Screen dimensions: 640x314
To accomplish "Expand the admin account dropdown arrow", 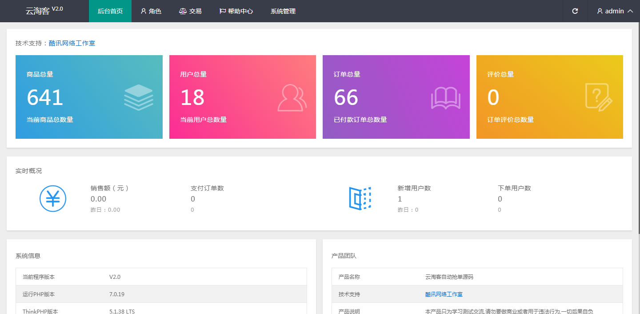I will pyautogui.click(x=630, y=11).
